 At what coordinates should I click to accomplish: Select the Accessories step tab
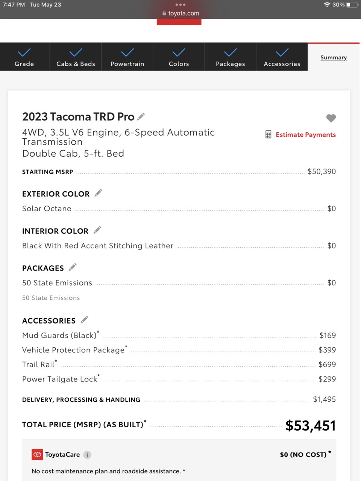(x=282, y=57)
